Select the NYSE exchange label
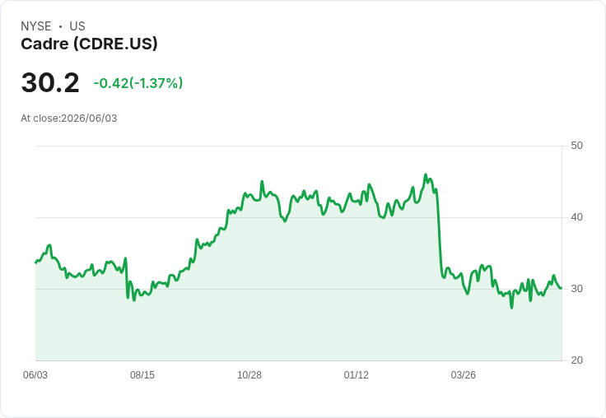606x418 pixels. [x=36, y=26]
